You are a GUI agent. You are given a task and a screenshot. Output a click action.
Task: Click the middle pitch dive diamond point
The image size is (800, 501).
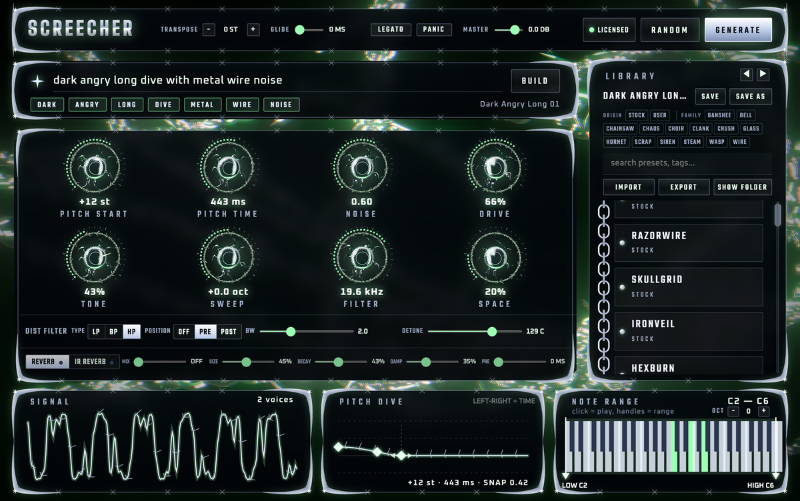click(x=377, y=452)
